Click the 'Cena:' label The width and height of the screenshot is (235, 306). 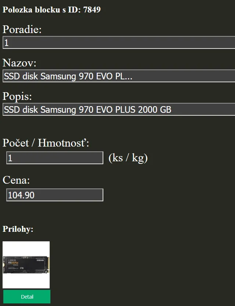(16, 180)
